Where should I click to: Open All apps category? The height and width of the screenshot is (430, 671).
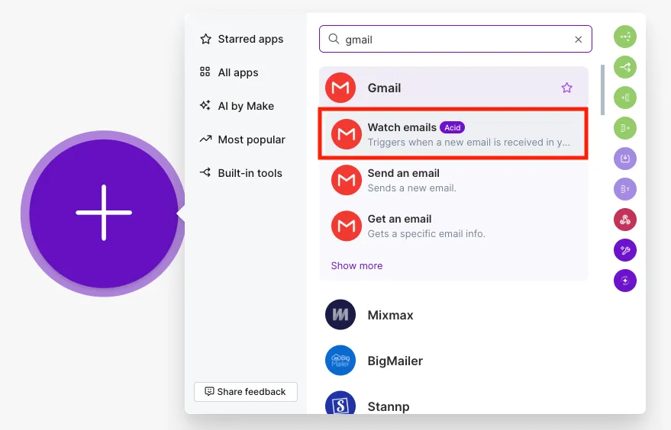229,72
